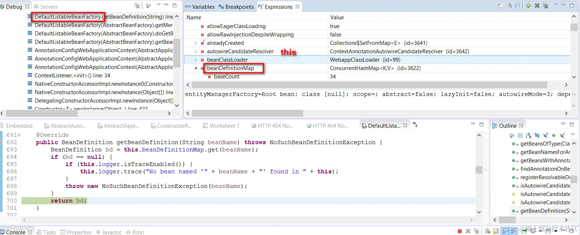Open the Worksheet 1 editor tab
Viewport: 580px width, 235px height.
coord(221,126)
